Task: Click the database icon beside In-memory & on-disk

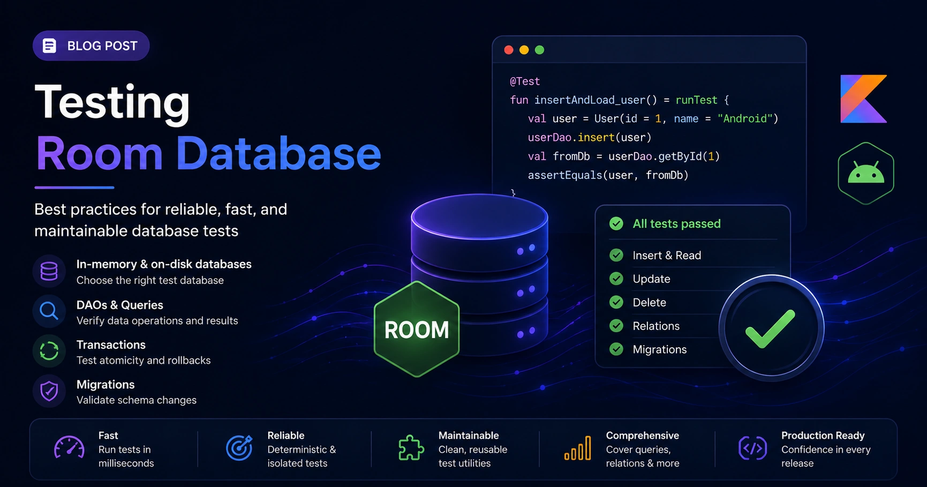Action: click(49, 271)
